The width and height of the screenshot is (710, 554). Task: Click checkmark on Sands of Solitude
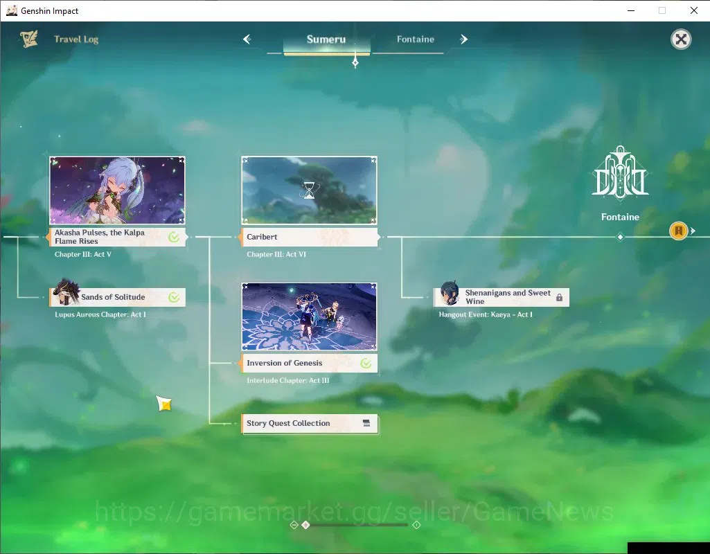pos(174,297)
